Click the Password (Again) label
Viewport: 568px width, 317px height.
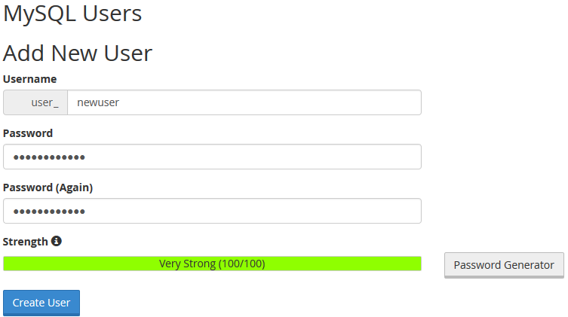48,187
